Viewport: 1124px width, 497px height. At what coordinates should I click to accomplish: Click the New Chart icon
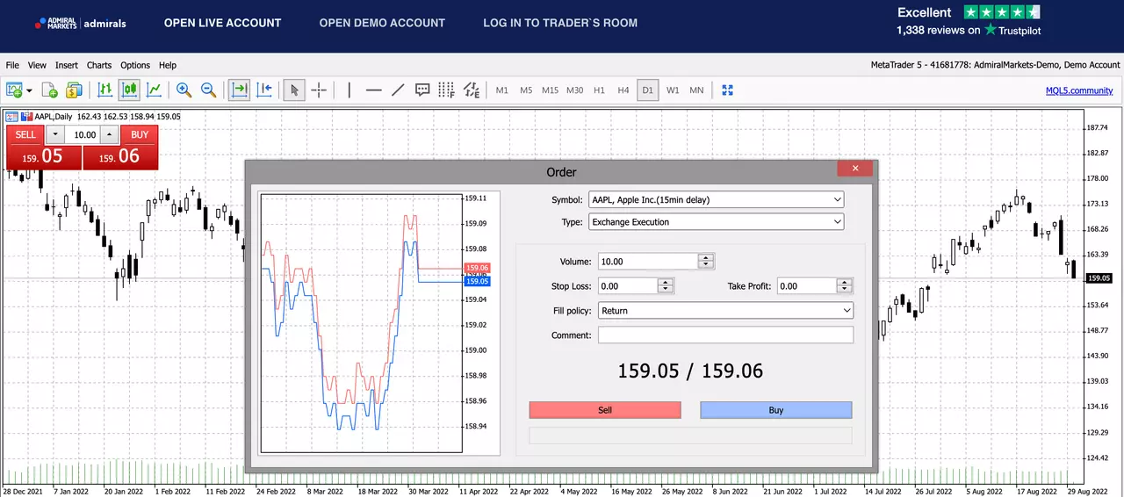tap(14, 90)
